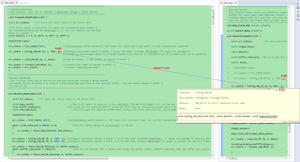The image size is (300, 162).
Task: Collapse the Transmit_DataFrame header comment block
Action: [x=6, y=7]
